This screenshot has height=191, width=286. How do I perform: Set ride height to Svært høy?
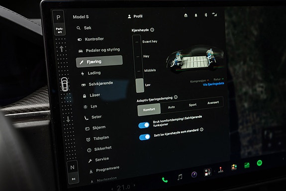point(150,41)
